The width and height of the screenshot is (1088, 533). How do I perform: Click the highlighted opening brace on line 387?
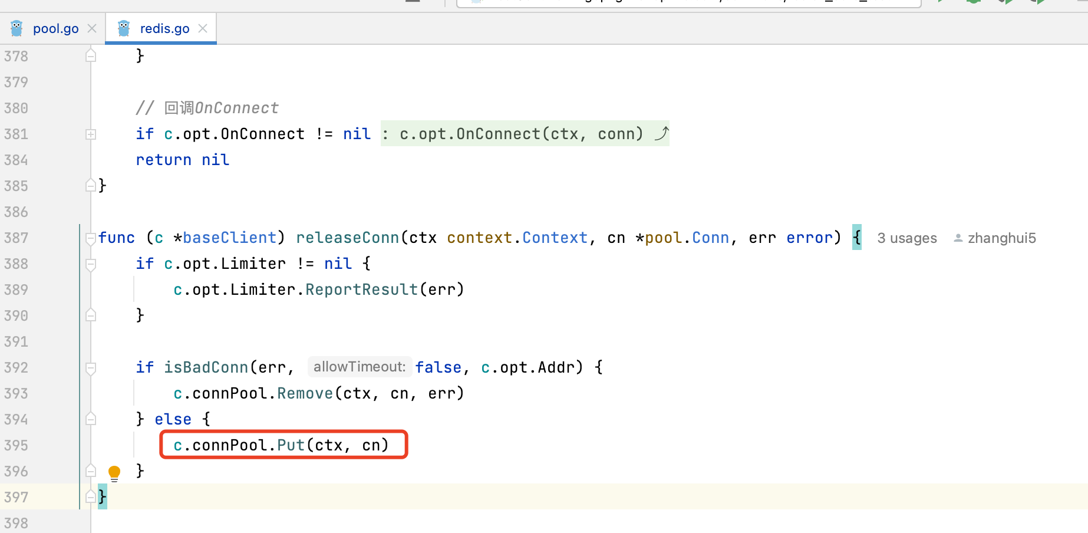coord(857,237)
